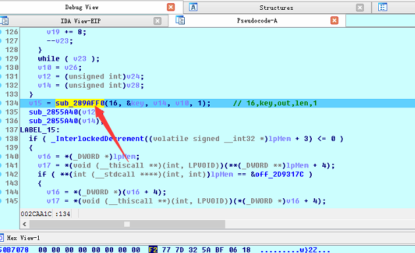
Task: Click hex byte BF in Hex View
Action: click(x=219, y=250)
